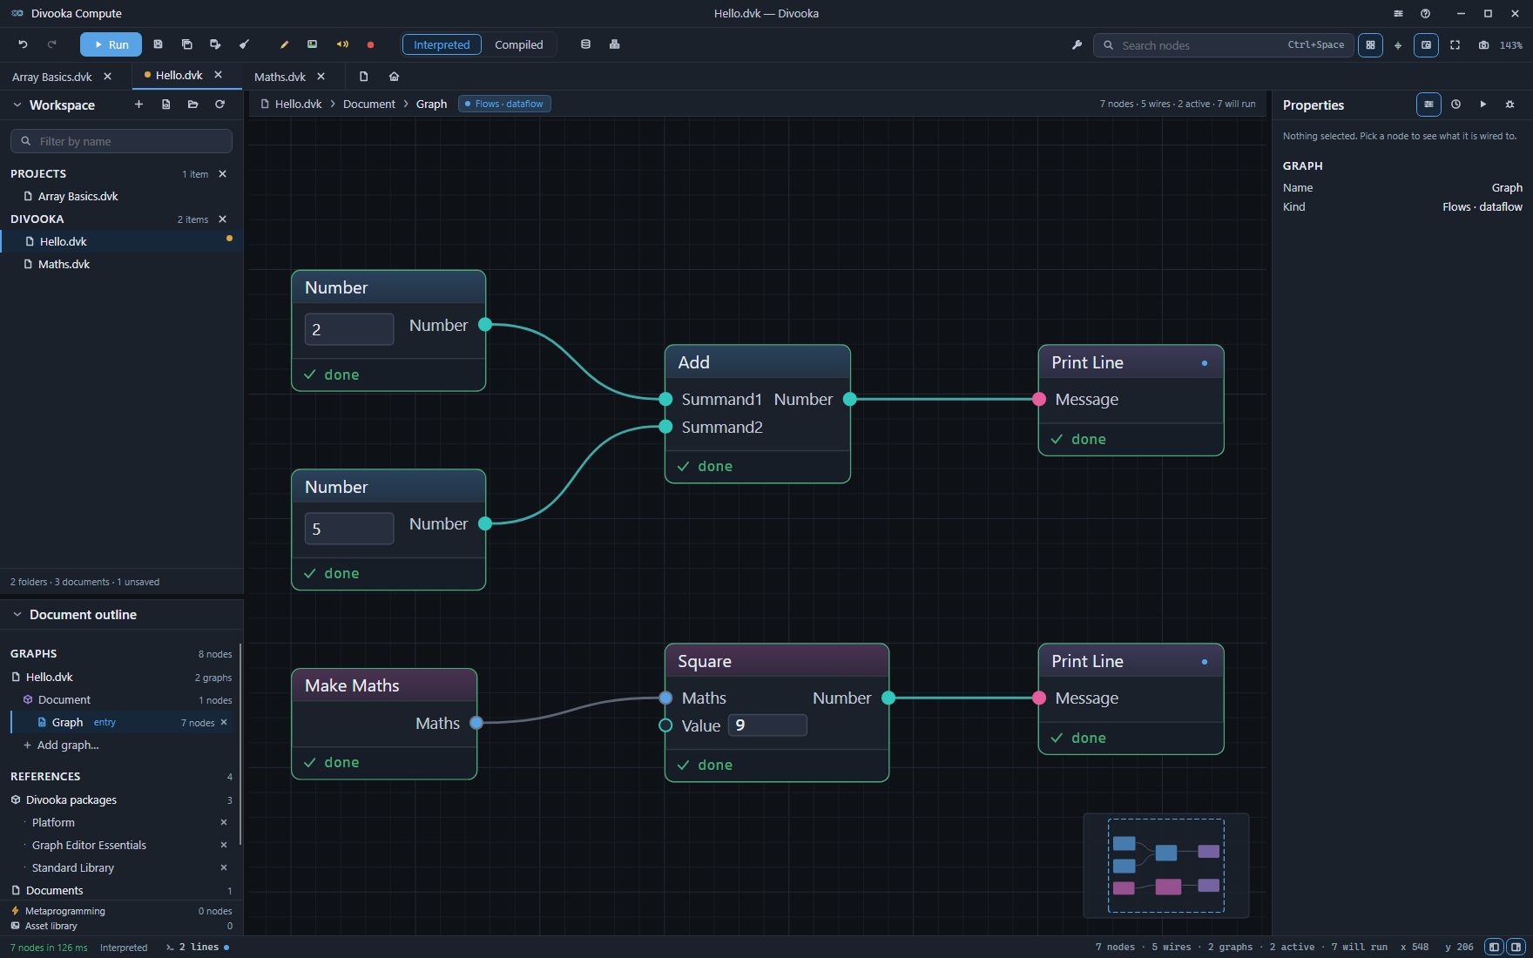This screenshot has height=958, width=1533.
Task: Click the pencil edit icon in toolbar
Action: tap(284, 44)
